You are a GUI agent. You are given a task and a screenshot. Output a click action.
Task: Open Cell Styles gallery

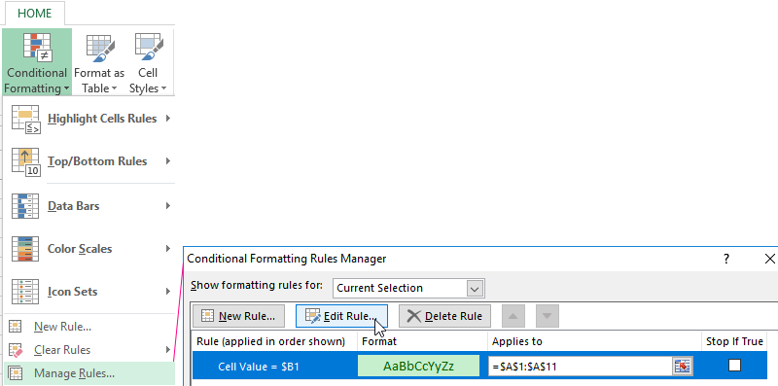[148, 62]
